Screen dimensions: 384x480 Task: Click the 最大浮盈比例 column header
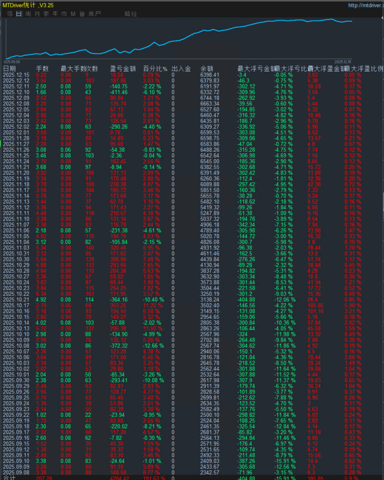[364, 68]
